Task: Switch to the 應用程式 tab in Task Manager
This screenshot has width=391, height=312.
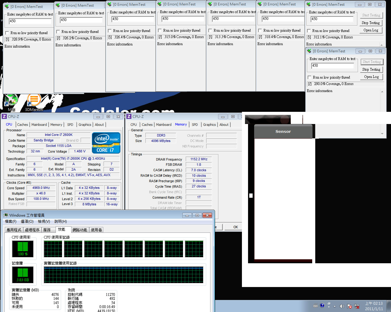Action: click(x=14, y=230)
